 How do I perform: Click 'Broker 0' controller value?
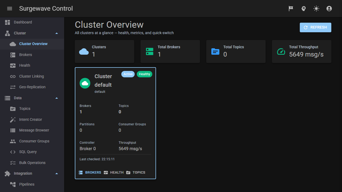click(88, 149)
